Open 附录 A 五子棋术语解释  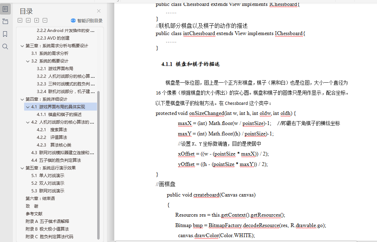pos(47,221)
